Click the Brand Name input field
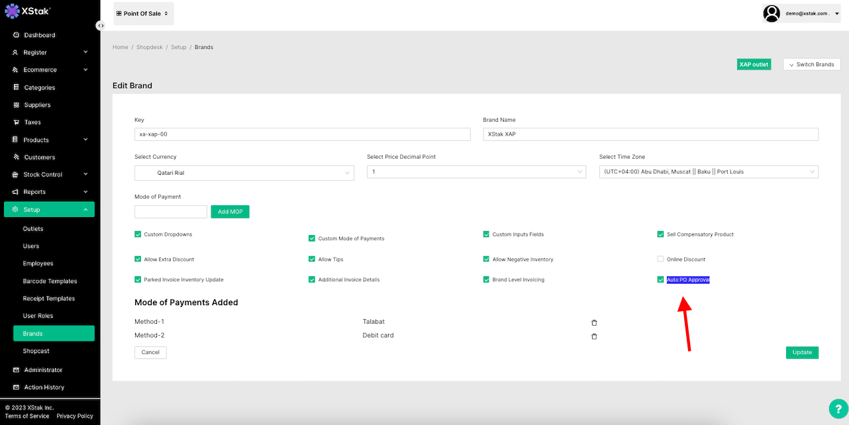849x425 pixels. pyautogui.click(x=650, y=134)
